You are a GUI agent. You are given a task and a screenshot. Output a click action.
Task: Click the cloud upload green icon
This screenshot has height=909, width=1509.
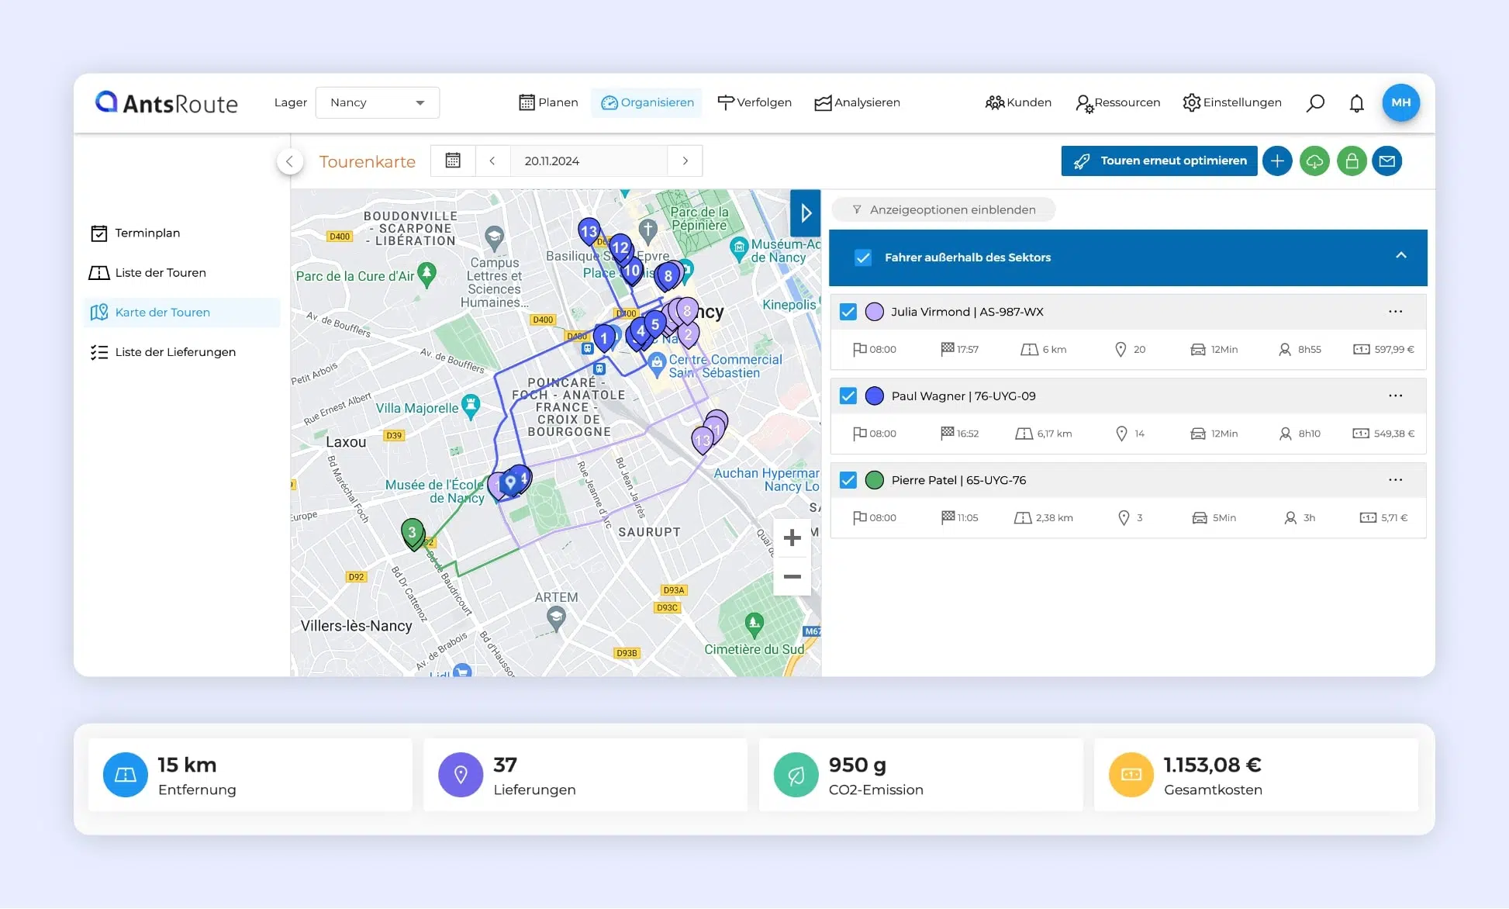(x=1314, y=161)
